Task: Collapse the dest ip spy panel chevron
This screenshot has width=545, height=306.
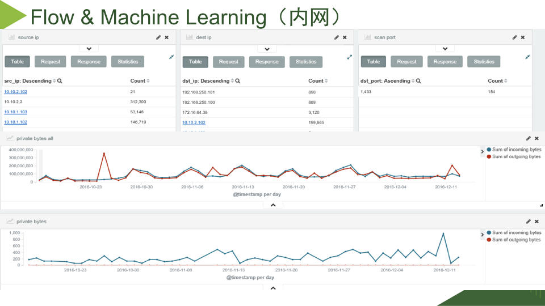Action: click(x=267, y=49)
